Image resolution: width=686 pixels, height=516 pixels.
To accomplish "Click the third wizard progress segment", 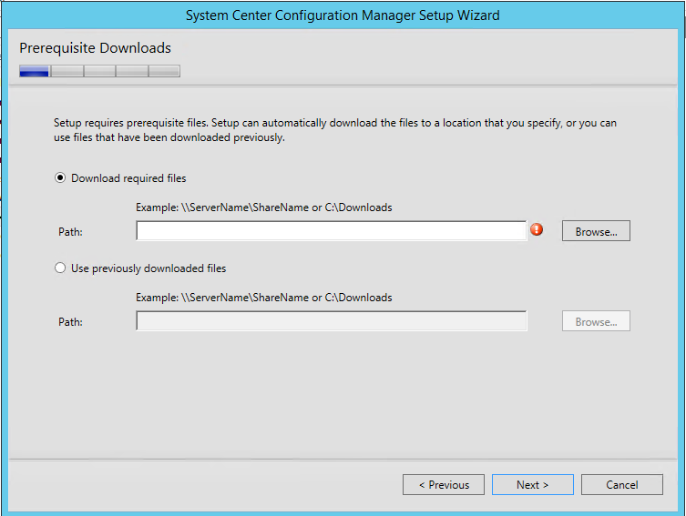I will 99,71.
